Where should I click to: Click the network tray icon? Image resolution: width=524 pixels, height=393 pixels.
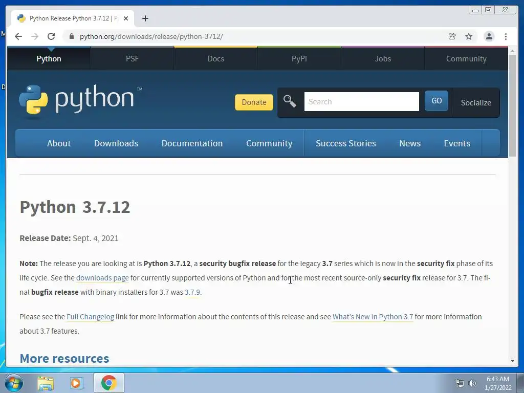(x=460, y=383)
